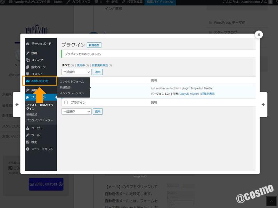Click the envelope icon beside お問い合わせ
Image resolution: width=278 pixels, height=208 pixels.
[x=28, y=81]
